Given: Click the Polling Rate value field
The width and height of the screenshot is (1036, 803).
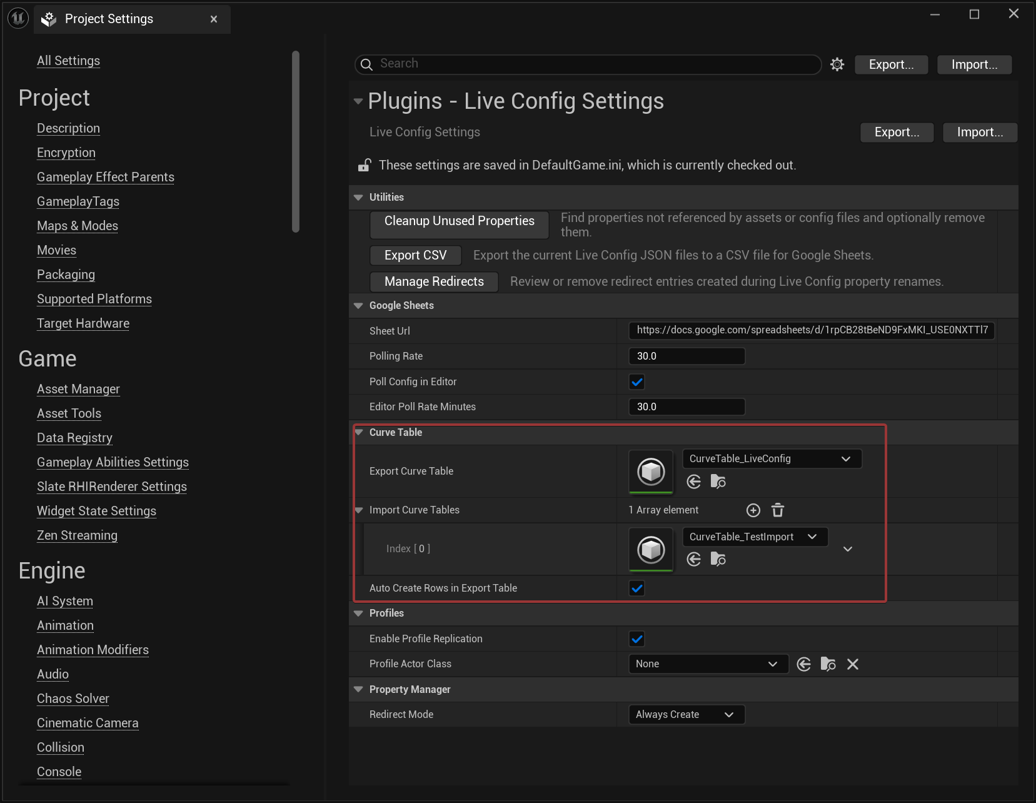Looking at the screenshot, I should click(x=686, y=356).
